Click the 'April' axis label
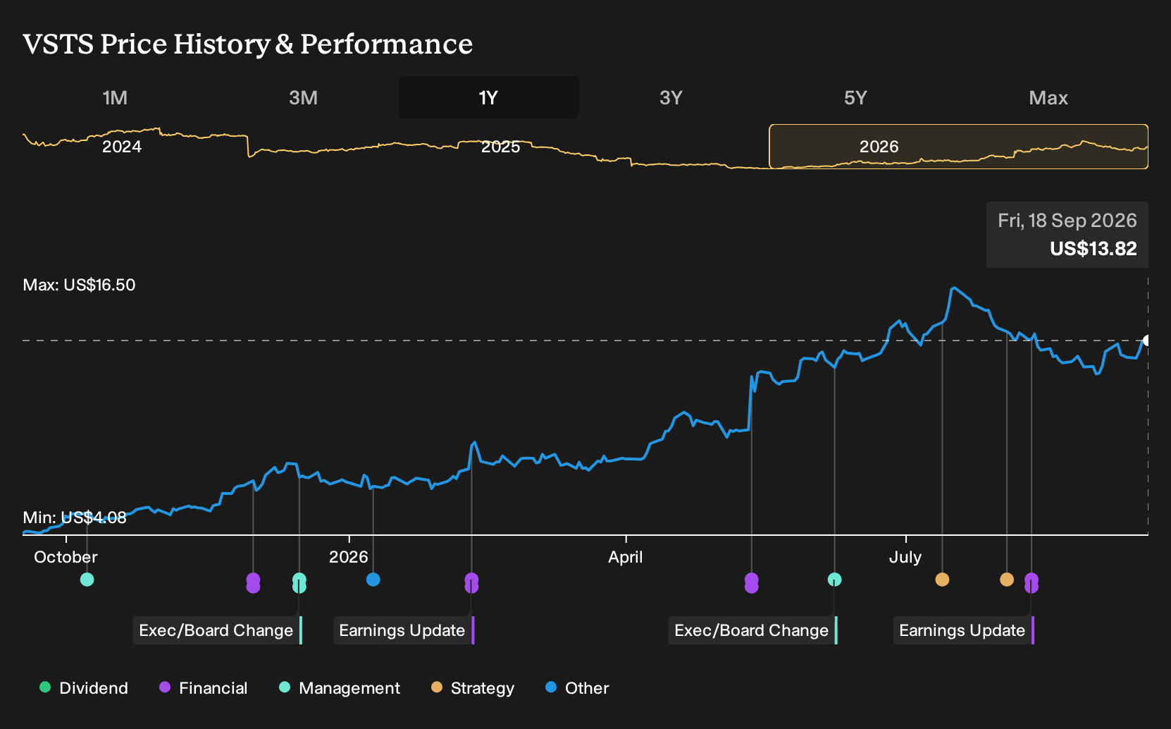Viewport: 1171px width, 729px height. [x=626, y=557]
